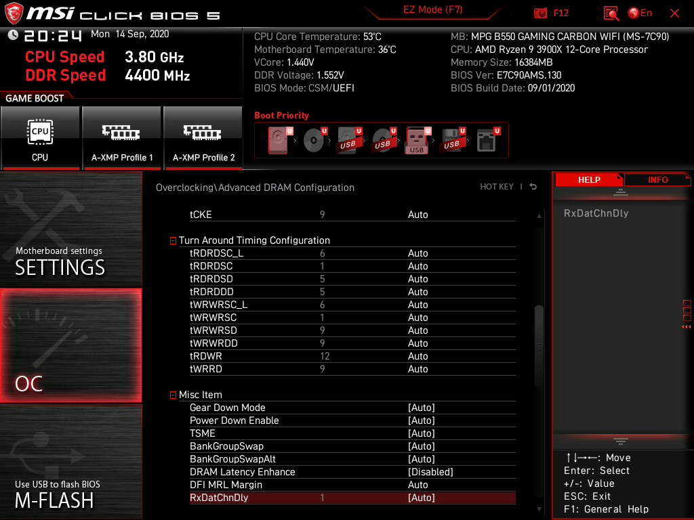
Task: Select the USB floppy boot device icon
Action: coord(452,140)
